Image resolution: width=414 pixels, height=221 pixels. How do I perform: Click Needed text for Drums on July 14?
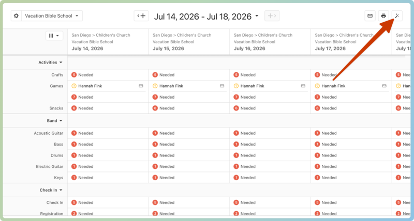click(x=86, y=155)
